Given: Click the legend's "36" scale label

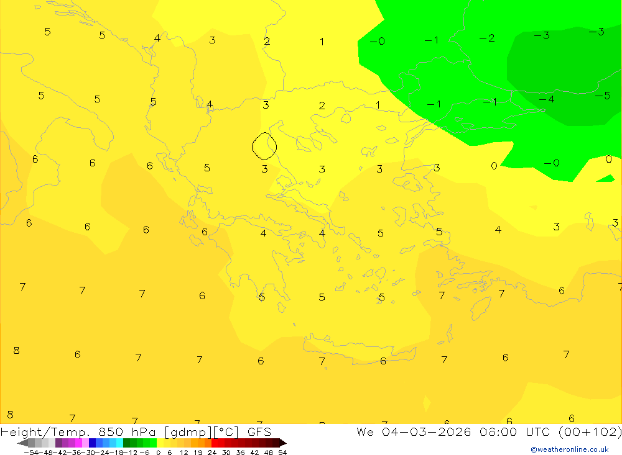Looking at the screenshot, I should tap(240, 453).
